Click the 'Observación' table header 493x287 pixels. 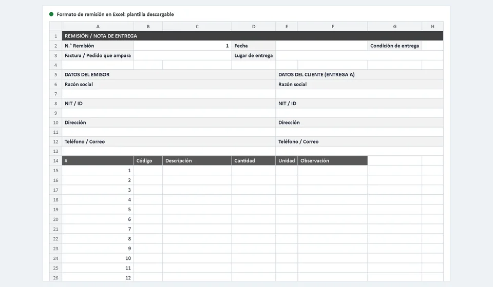[333, 160]
